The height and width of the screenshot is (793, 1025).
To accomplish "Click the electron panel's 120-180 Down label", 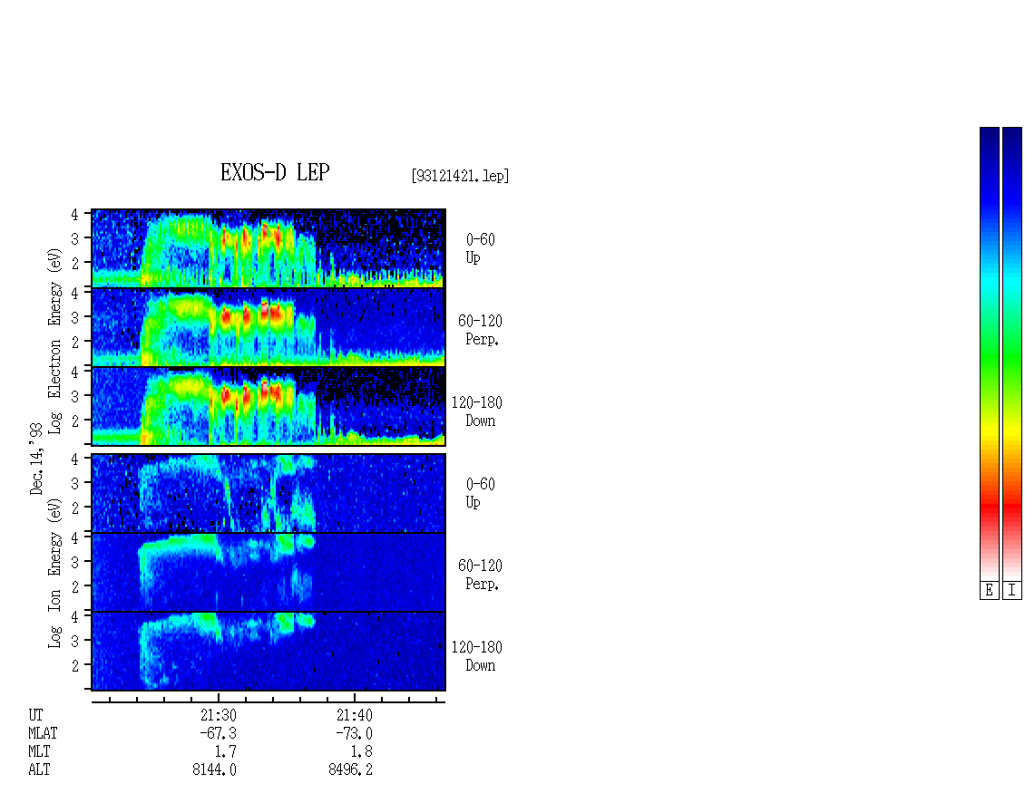I will pyautogui.click(x=477, y=411).
